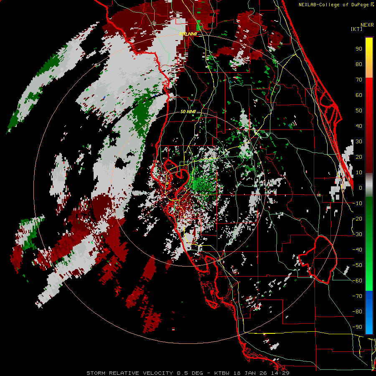Click the -80 value on velocity scale
The height and width of the screenshot is (376, 376).
click(357, 312)
